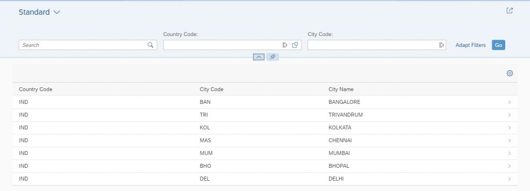530x191 pixels.
Task: Open City Code value help icon
Action: pos(441,45)
